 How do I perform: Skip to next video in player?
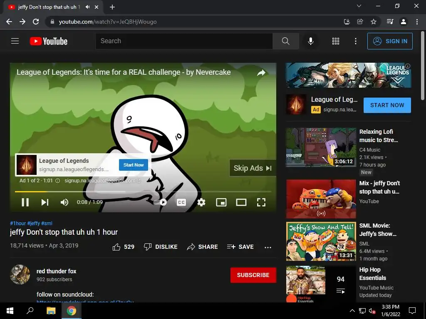point(45,202)
